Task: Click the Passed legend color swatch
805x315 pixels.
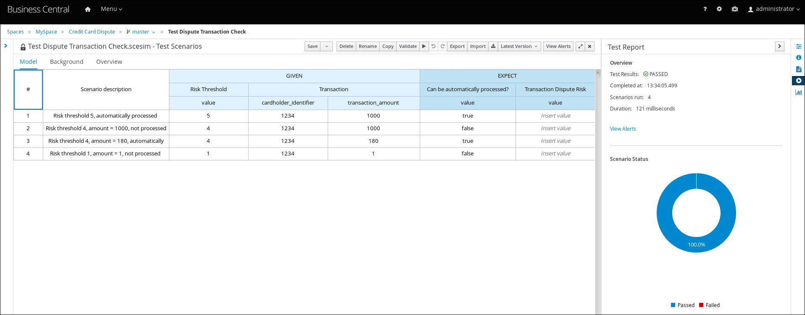Action: click(x=673, y=305)
